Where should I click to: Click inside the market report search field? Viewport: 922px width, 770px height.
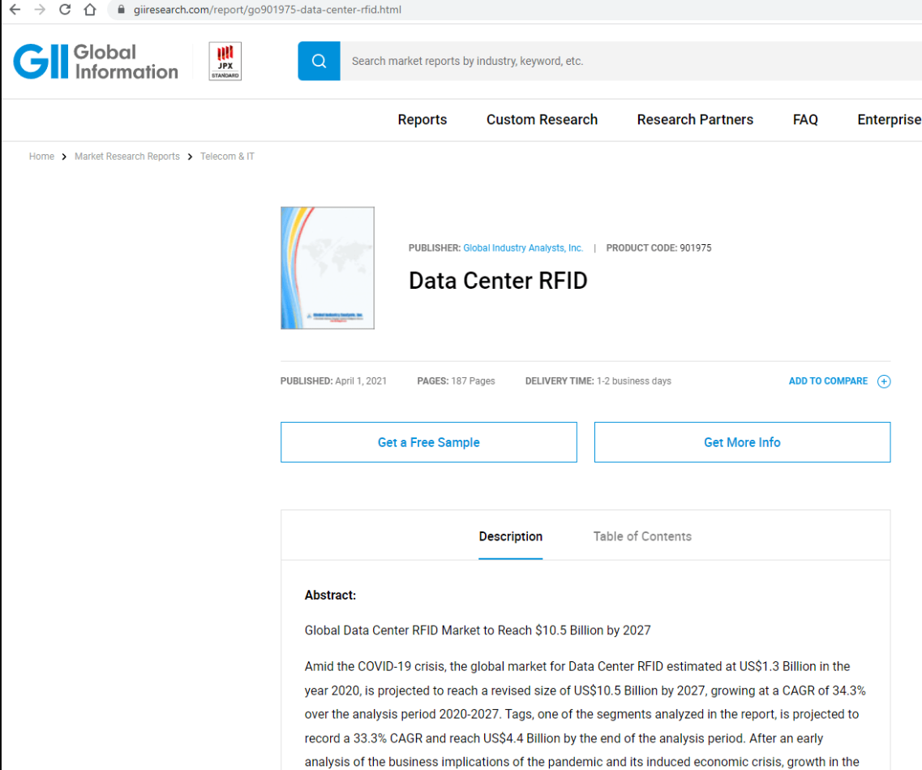(568, 61)
